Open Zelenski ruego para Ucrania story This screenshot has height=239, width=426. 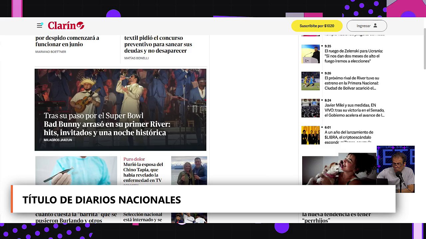pos(354,56)
